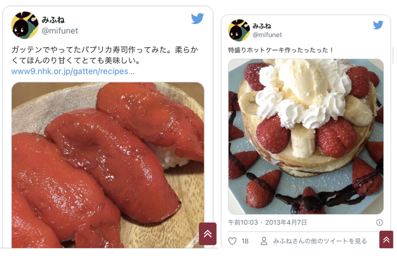This screenshot has width=397, height=256.
Task: Click the left red scroll-to-top arrow button
Action: tap(208, 234)
